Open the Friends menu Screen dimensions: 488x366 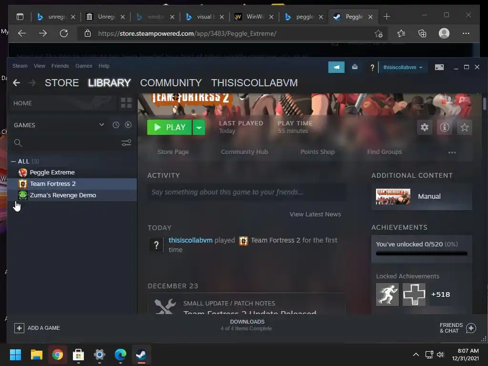click(60, 66)
